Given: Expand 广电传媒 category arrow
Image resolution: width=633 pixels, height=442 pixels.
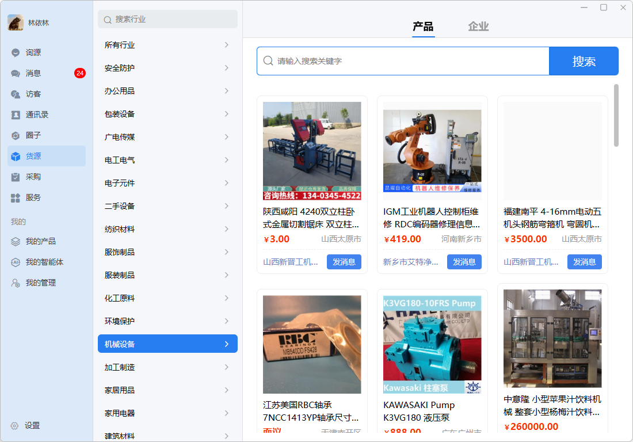Looking at the screenshot, I should 227,137.
